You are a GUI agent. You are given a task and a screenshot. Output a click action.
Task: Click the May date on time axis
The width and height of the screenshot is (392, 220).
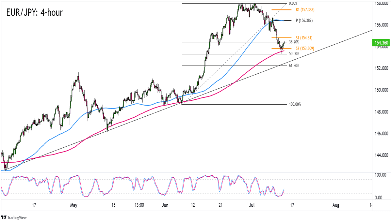coord(73,205)
